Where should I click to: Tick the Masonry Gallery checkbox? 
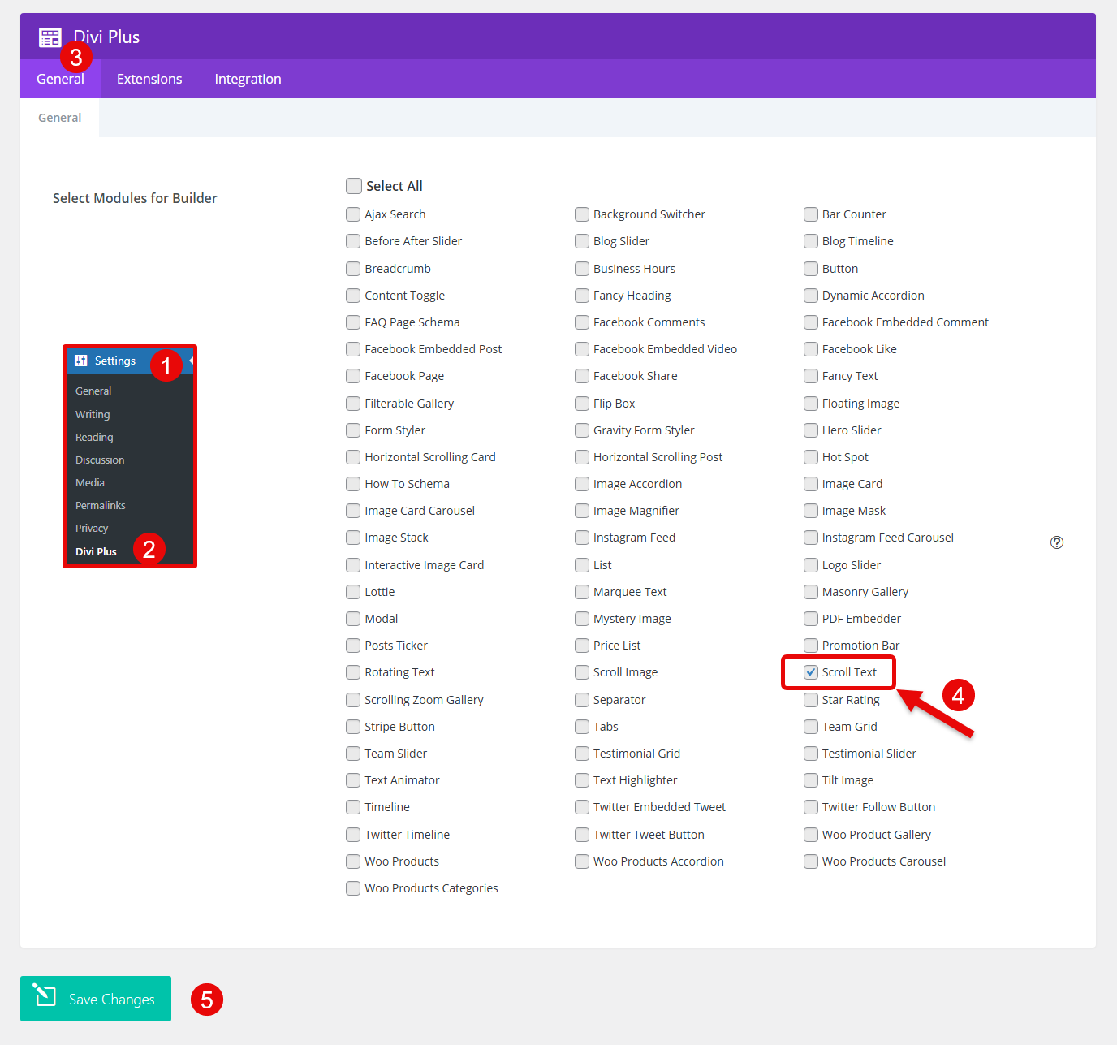tap(811, 592)
